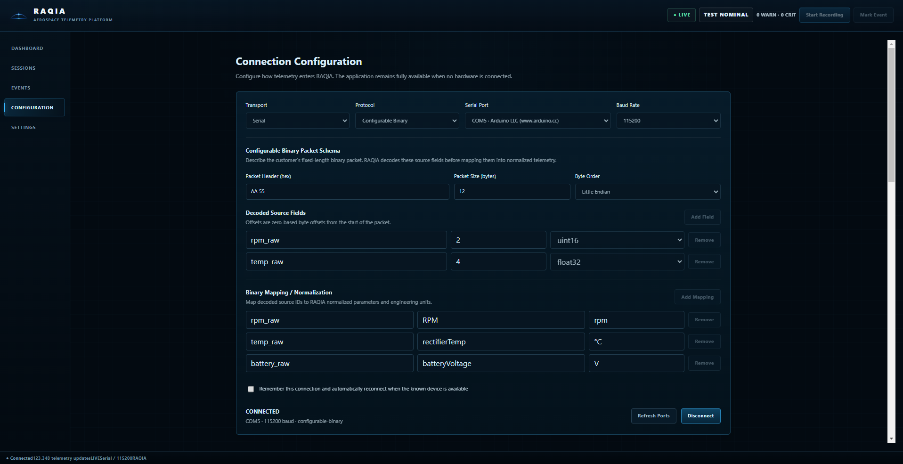Click the Mark Event button

(873, 15)
